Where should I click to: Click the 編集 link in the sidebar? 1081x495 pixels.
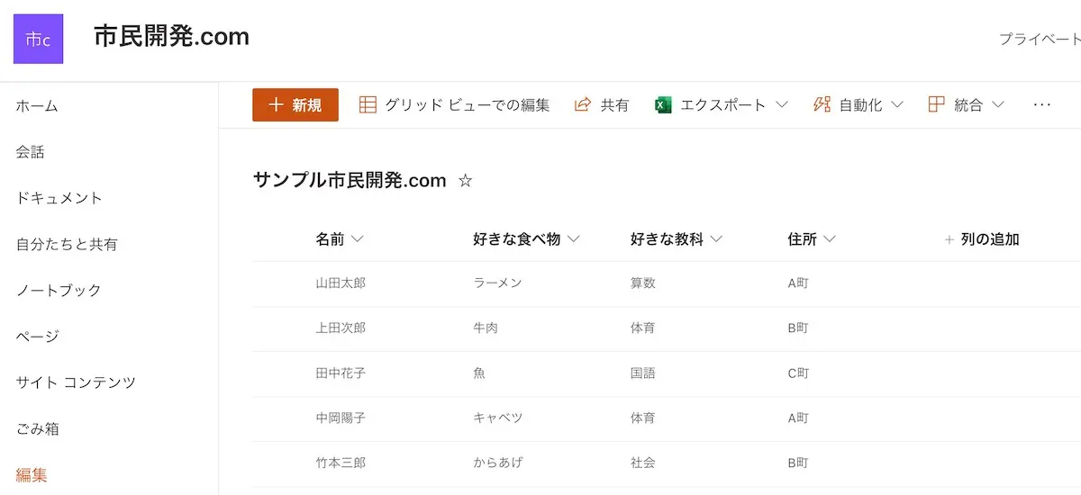click(x=32, y=474)
